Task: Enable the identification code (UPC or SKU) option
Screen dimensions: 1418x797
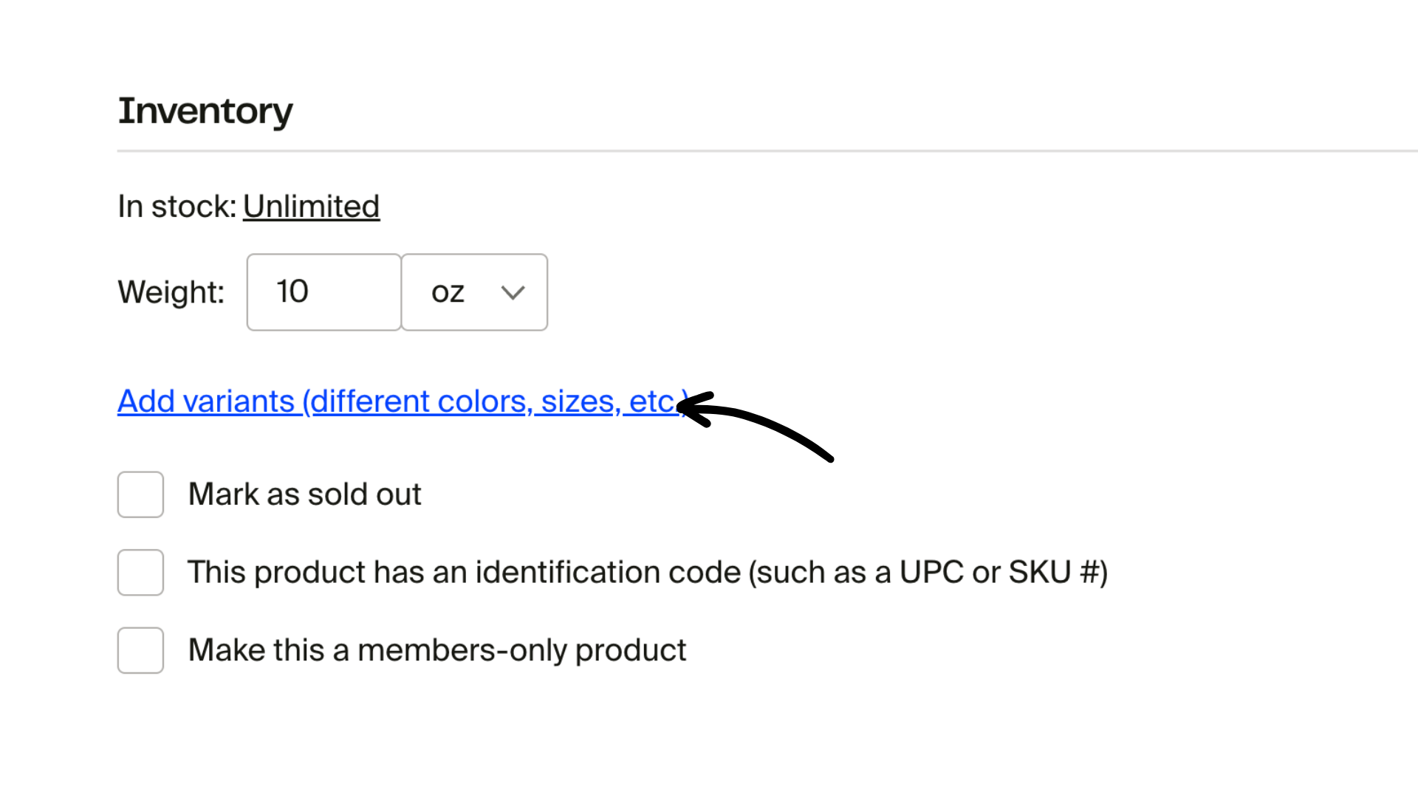Action: [x=140, y=572]
